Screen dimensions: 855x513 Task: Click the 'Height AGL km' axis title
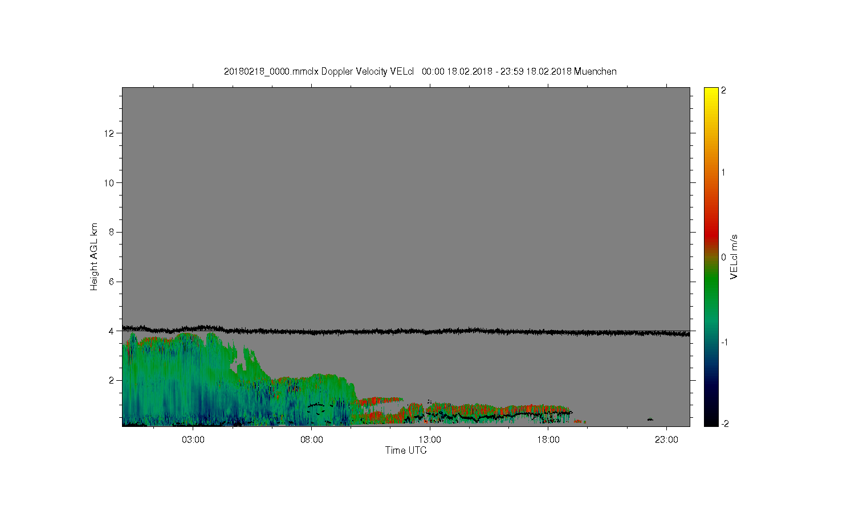pyautogui.click(x=94, y=256)
